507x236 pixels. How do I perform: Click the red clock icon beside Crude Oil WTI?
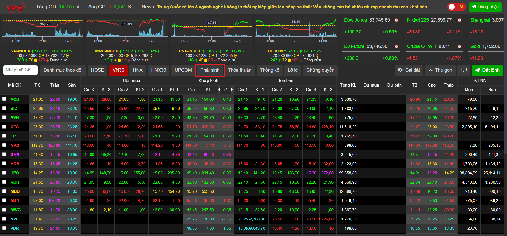459,47
